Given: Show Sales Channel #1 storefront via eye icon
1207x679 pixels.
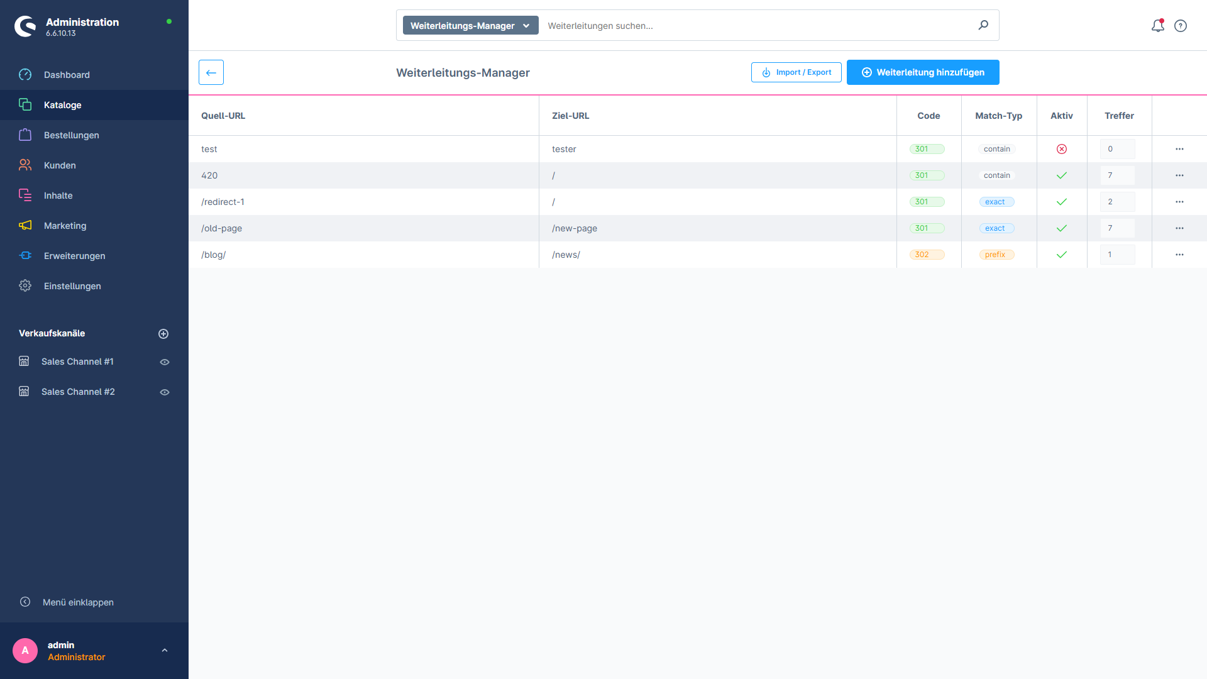Looking at the screenshot, I should (165, 362).
